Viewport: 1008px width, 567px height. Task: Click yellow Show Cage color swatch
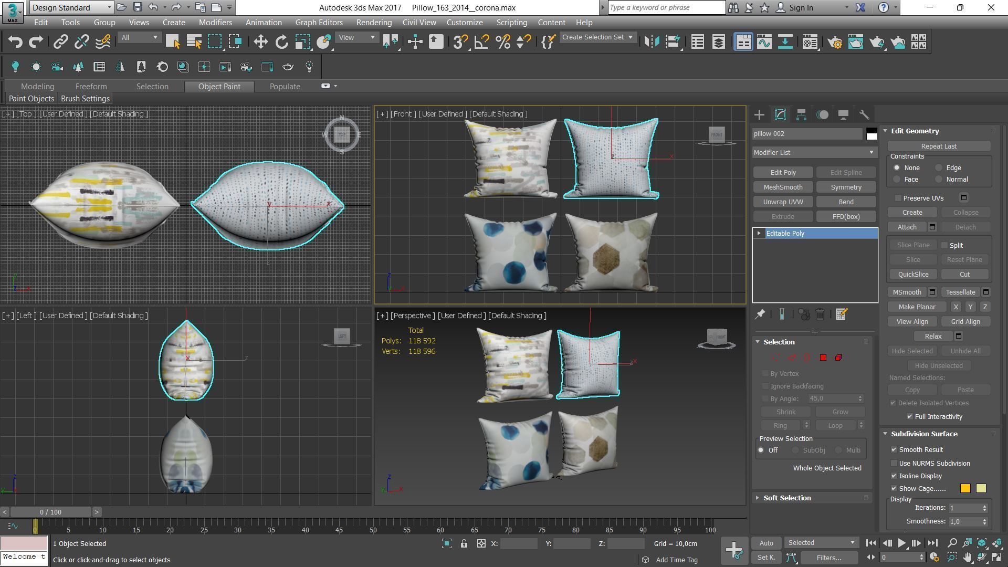point(981,489)
